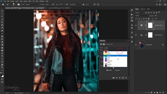Select the Pen tool
The height and width of the screenshot is (94, 167).
click(2, 53)
